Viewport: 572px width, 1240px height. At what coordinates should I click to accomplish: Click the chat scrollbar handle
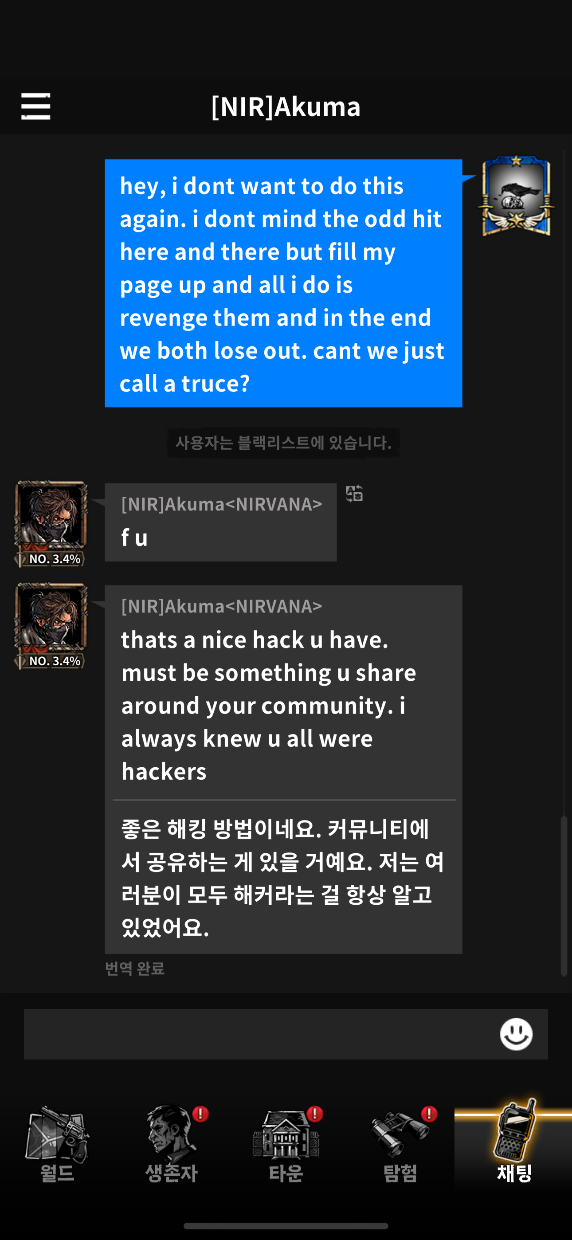click(563, 895)
